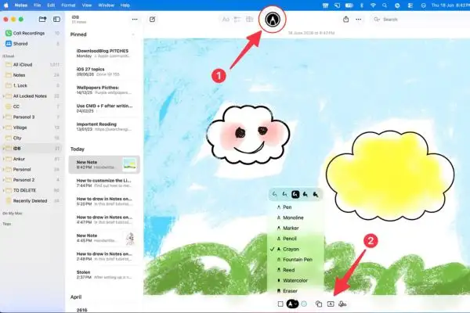Open the shapes tool in drawing bar
This screenshot has height=313, width=470.
pos(319,304)
